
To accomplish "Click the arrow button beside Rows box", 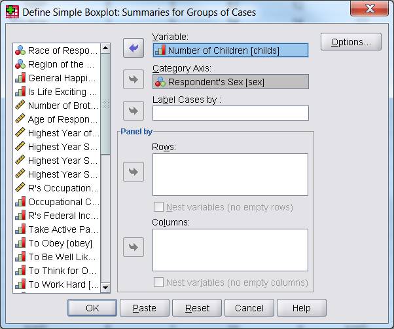I will point(134,172).
